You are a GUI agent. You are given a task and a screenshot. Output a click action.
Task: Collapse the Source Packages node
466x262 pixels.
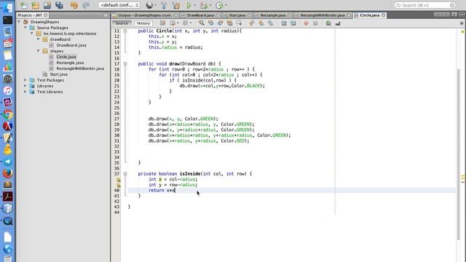(25, 28)
